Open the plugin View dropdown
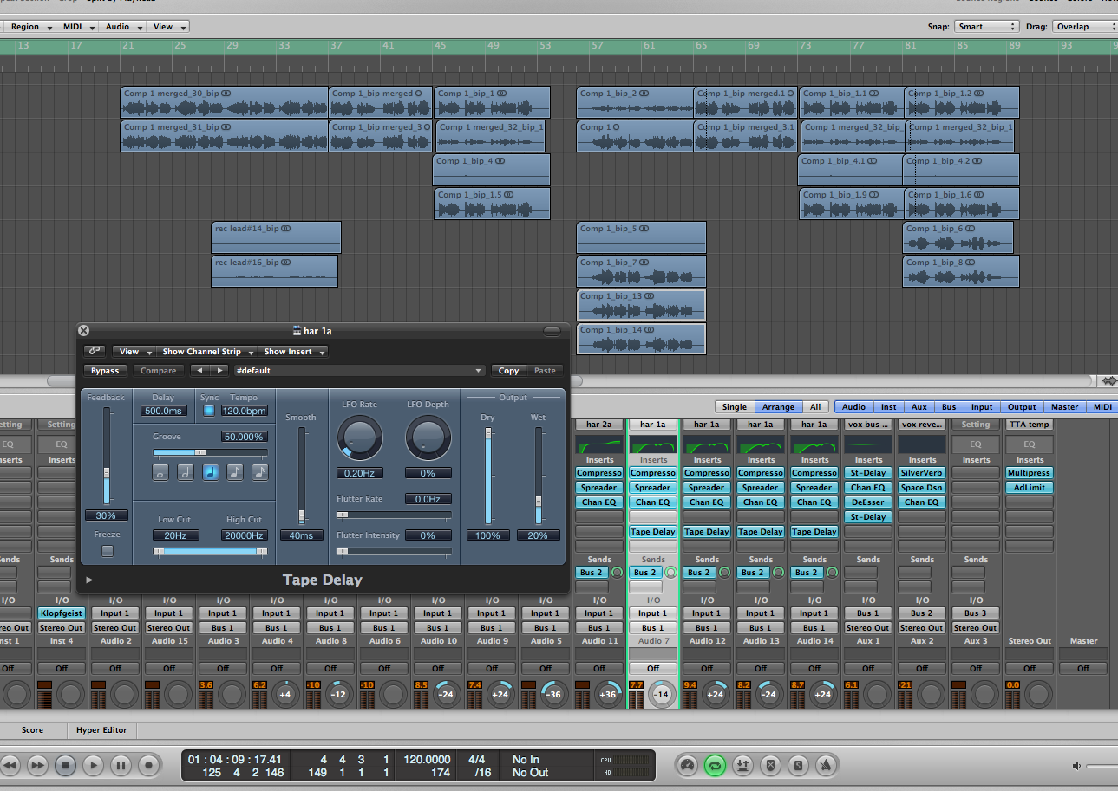 [x=135, y=352]
